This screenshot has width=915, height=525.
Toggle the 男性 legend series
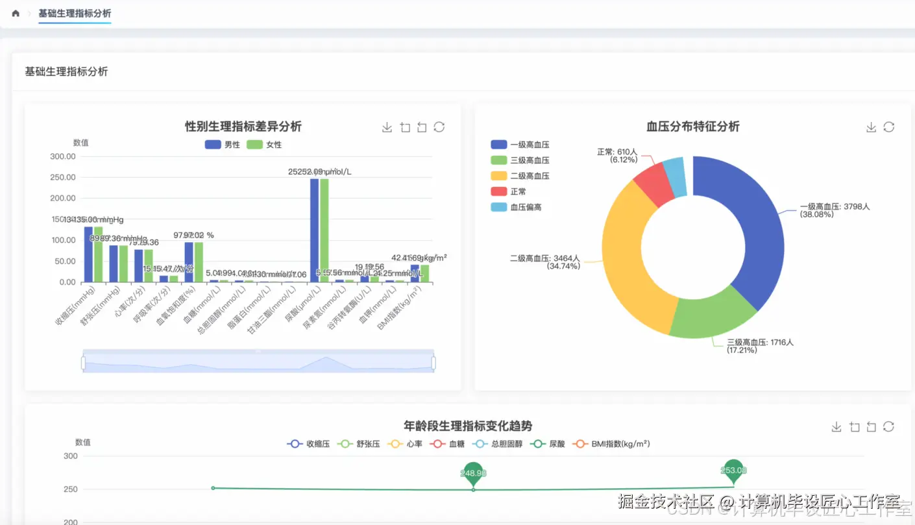(x=223, y=145)
